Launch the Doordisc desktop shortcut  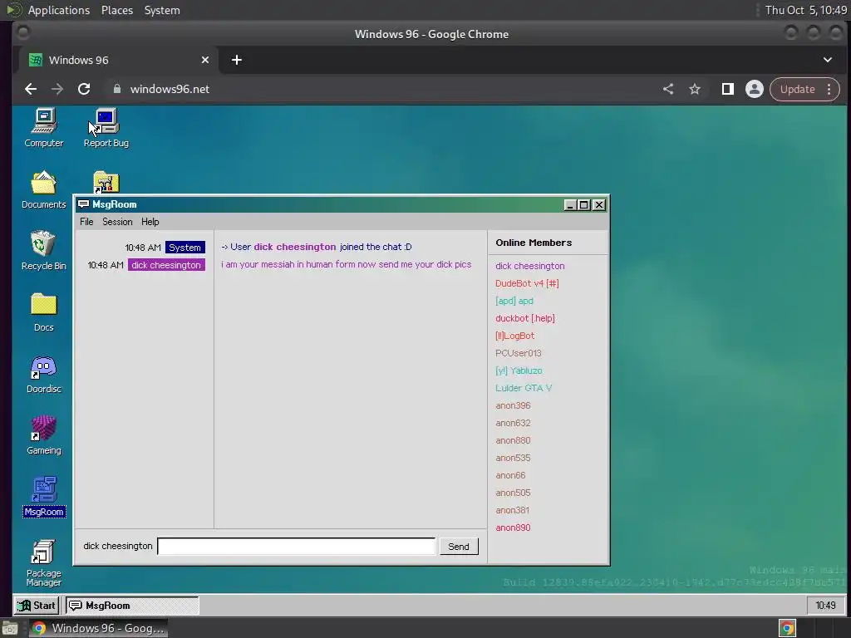click(x=43, y=374)
